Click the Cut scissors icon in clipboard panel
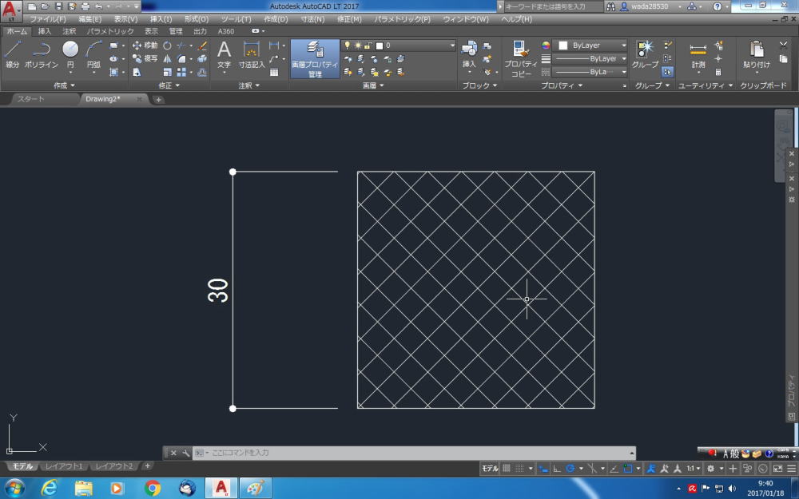 (783, 46)
